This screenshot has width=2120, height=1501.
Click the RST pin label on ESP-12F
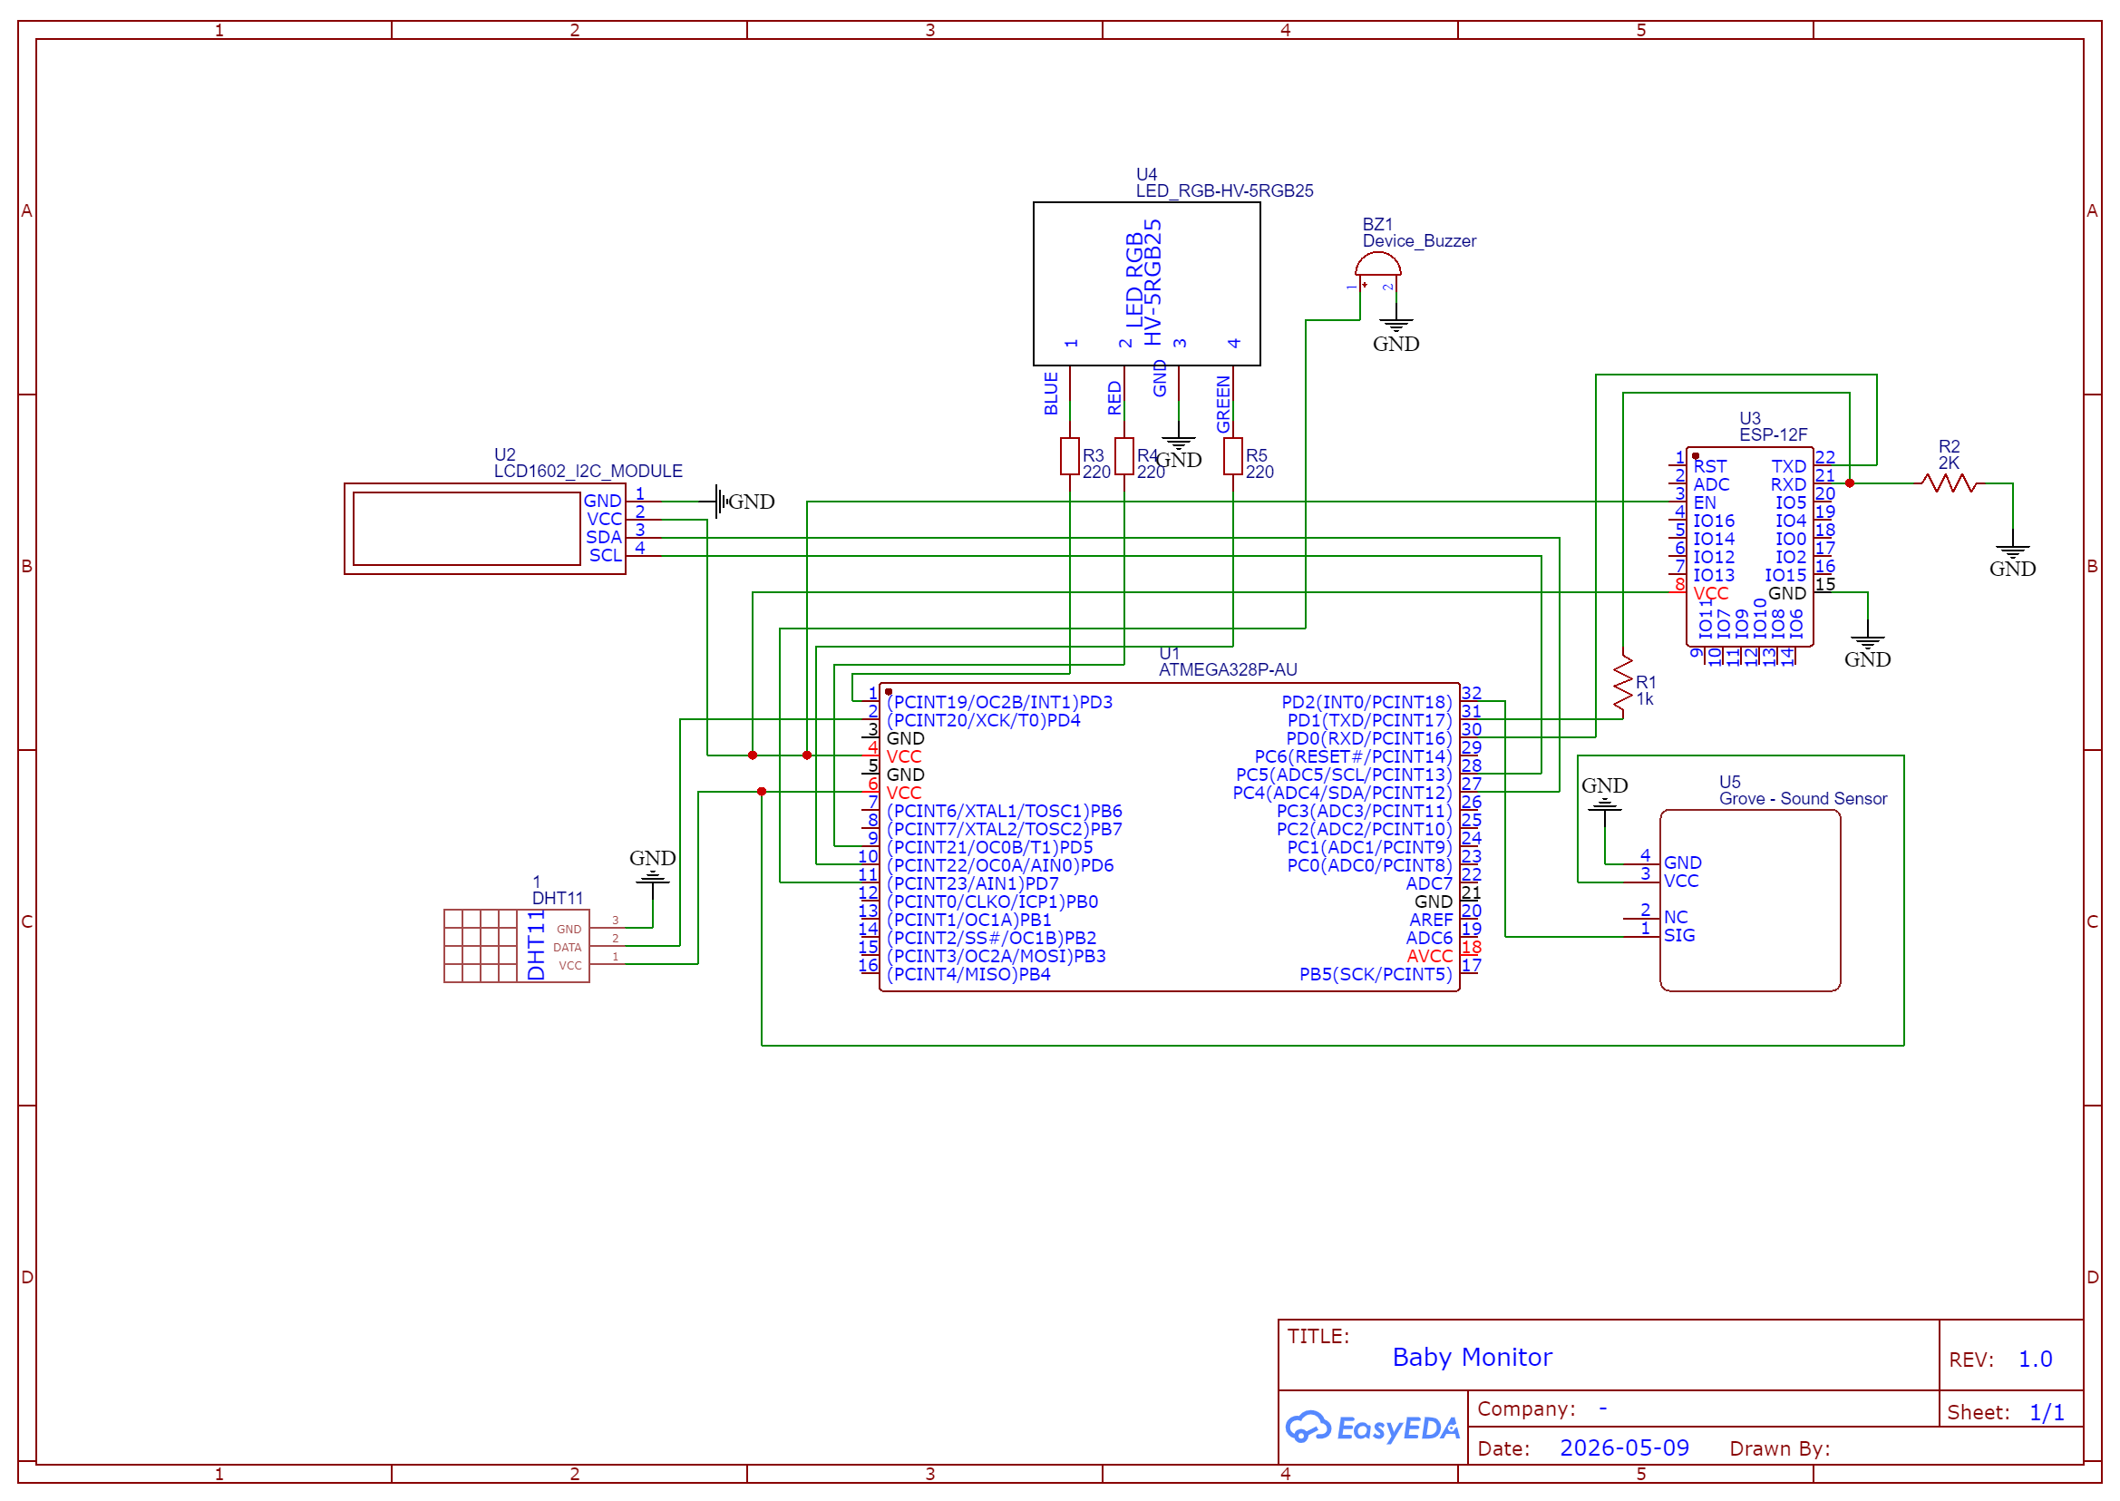point(1708,466)
